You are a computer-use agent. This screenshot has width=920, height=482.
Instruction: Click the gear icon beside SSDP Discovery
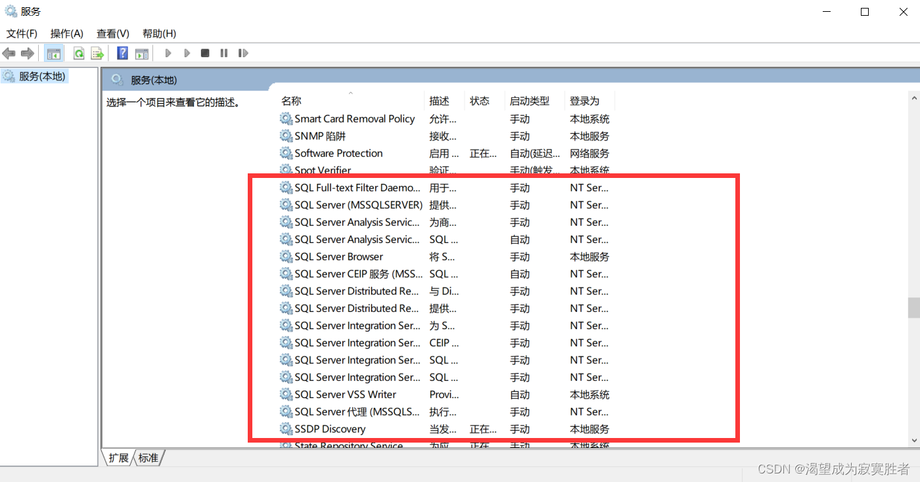coord(286,429)
